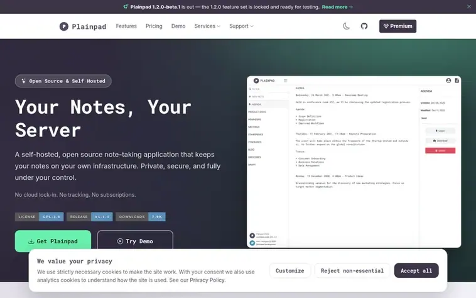Image resolution: width=476 pixels, height=298 pixels.
Task: Toggle dark mode moon icon
Action: [x=346, y=26]
